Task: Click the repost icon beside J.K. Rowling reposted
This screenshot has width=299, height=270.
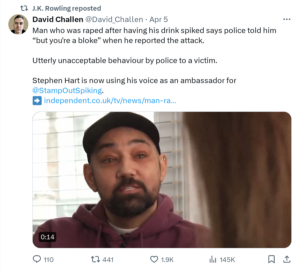Action: pos(24,8)
